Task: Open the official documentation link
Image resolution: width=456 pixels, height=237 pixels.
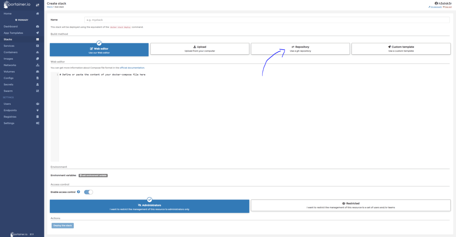Action: point(132,68)
